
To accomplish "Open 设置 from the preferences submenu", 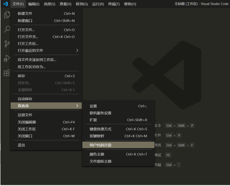I will click(x=119, y=106).
